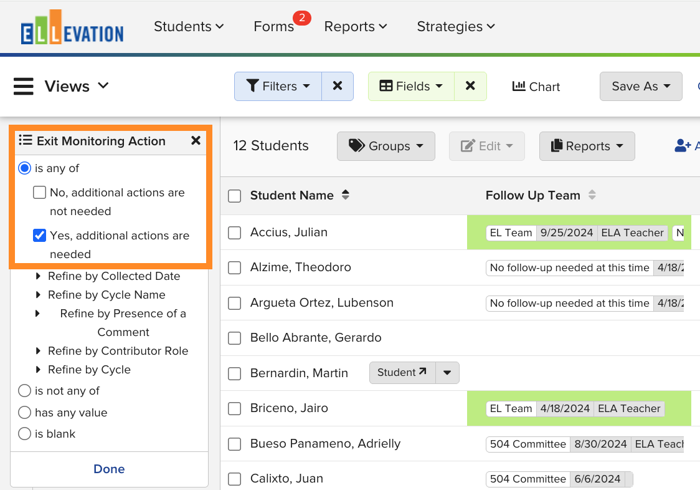Select the 'has any value' radio option
700x490 pixels.
pos(24,412)
